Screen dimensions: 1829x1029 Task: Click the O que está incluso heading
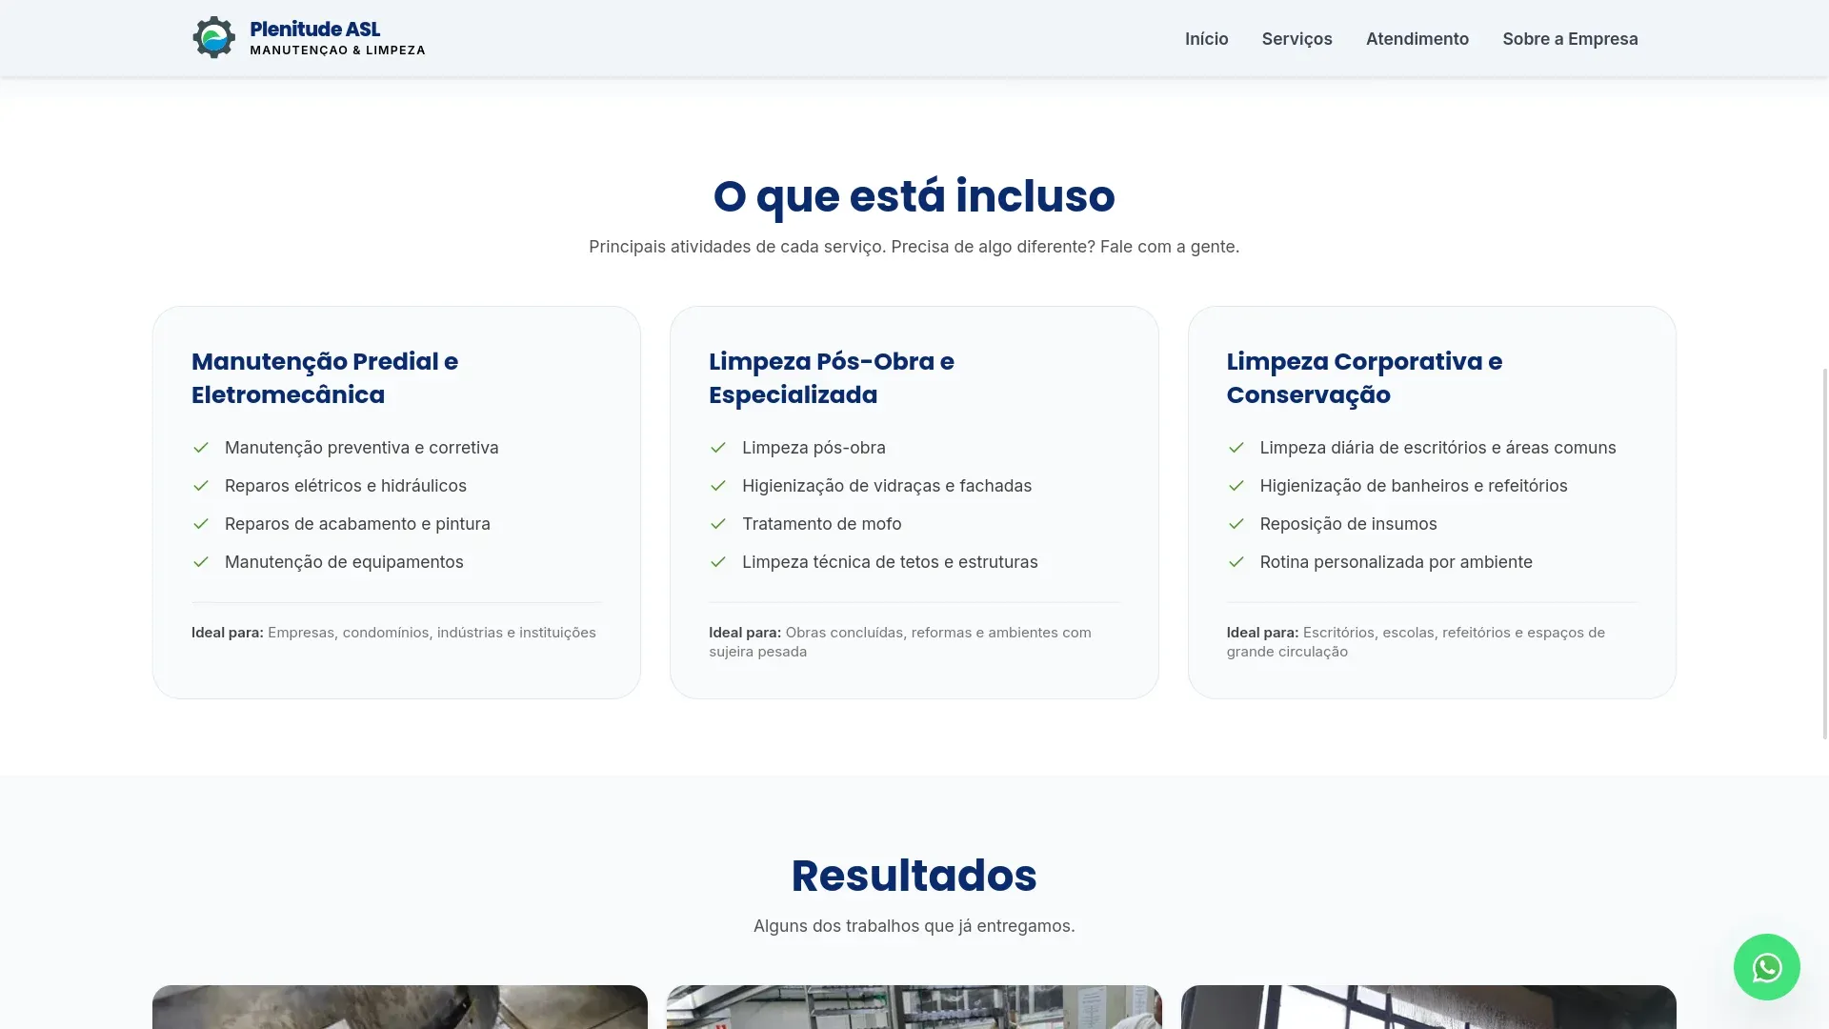tap(914, 196)
